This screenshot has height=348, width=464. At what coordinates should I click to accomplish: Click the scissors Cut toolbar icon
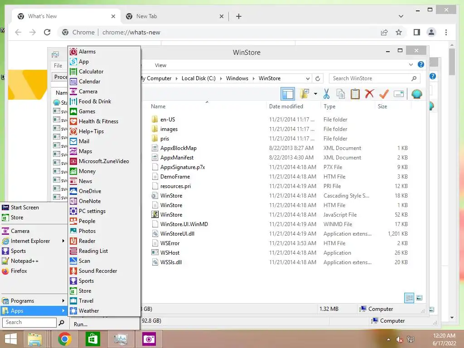click(326, 94)
